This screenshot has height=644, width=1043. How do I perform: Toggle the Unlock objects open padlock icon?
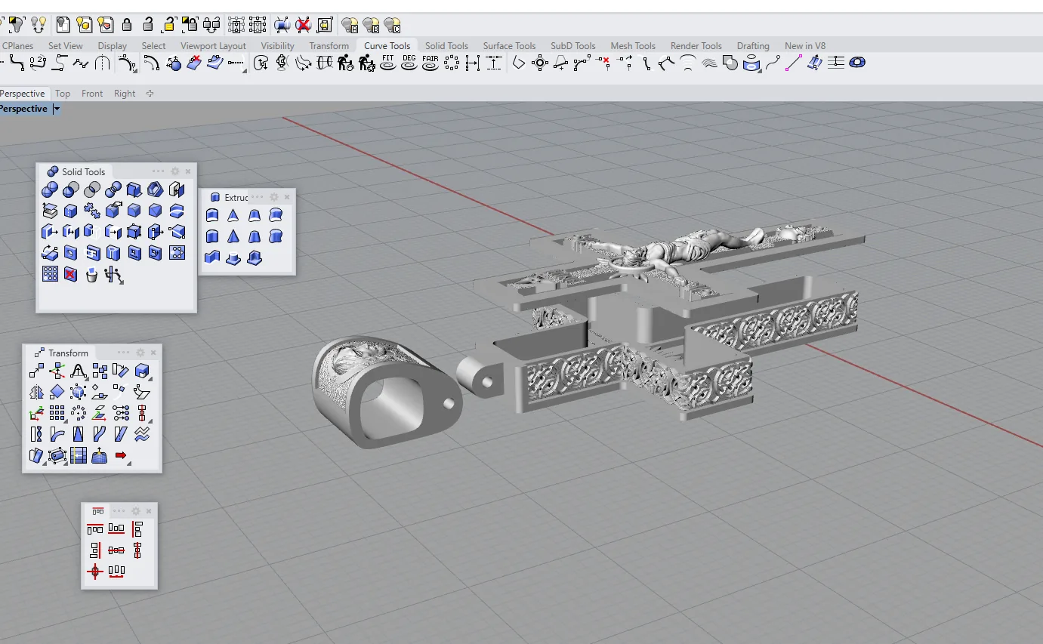148,25
